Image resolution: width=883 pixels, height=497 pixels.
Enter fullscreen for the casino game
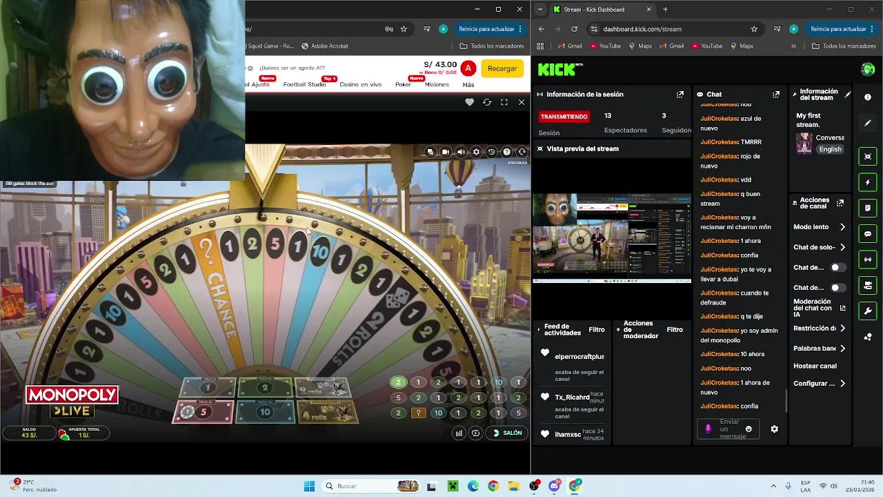pos(504,102)
